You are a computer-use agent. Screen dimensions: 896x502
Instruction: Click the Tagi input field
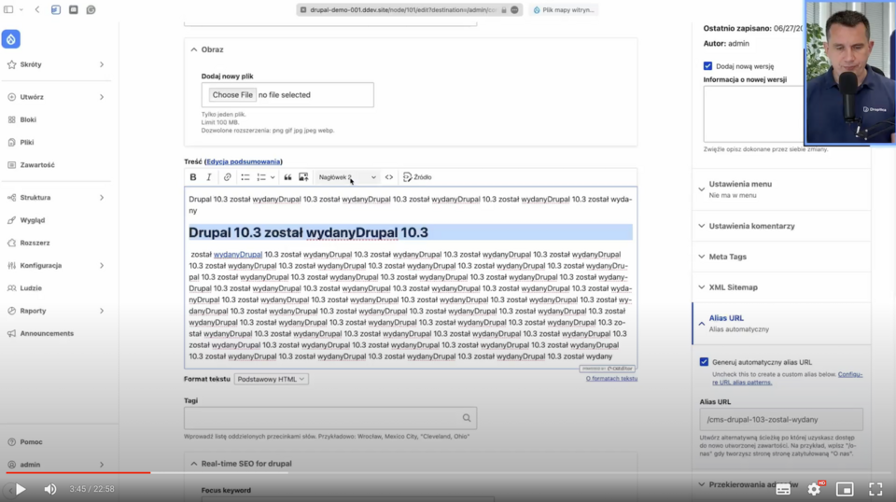pyautogui.click(x=330, y=418)
